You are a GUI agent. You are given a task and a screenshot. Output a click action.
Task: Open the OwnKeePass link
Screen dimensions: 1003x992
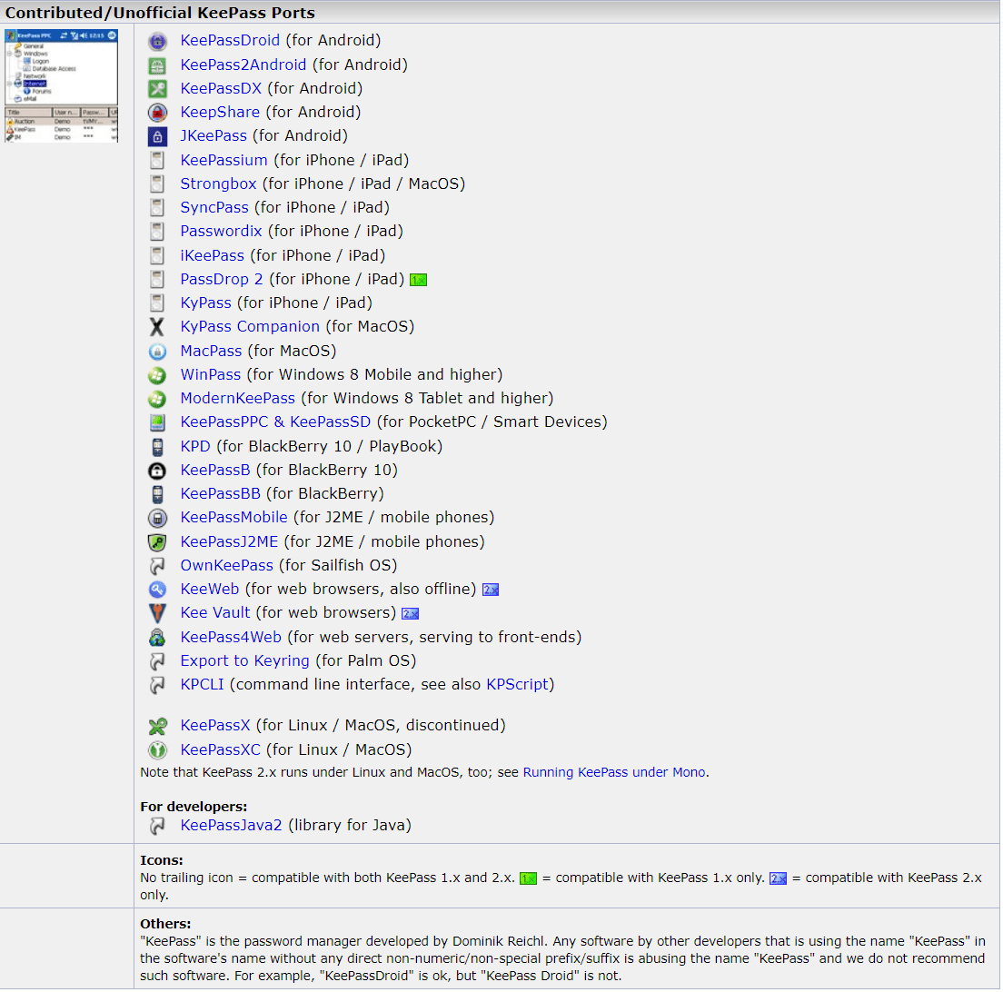coord(226,565)
